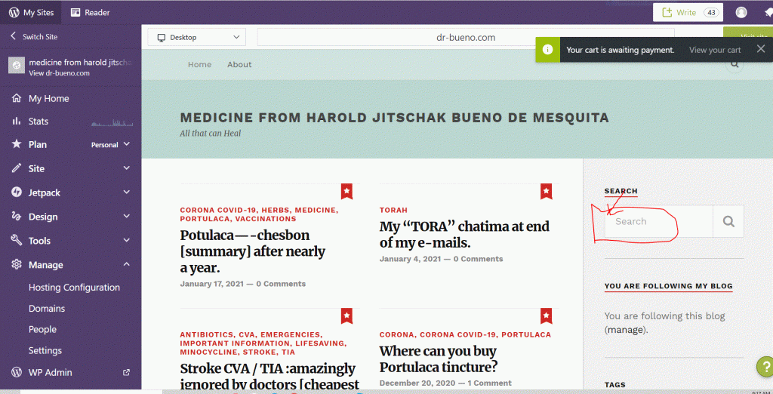Click the green help question mark icon

tap(763, 367)
